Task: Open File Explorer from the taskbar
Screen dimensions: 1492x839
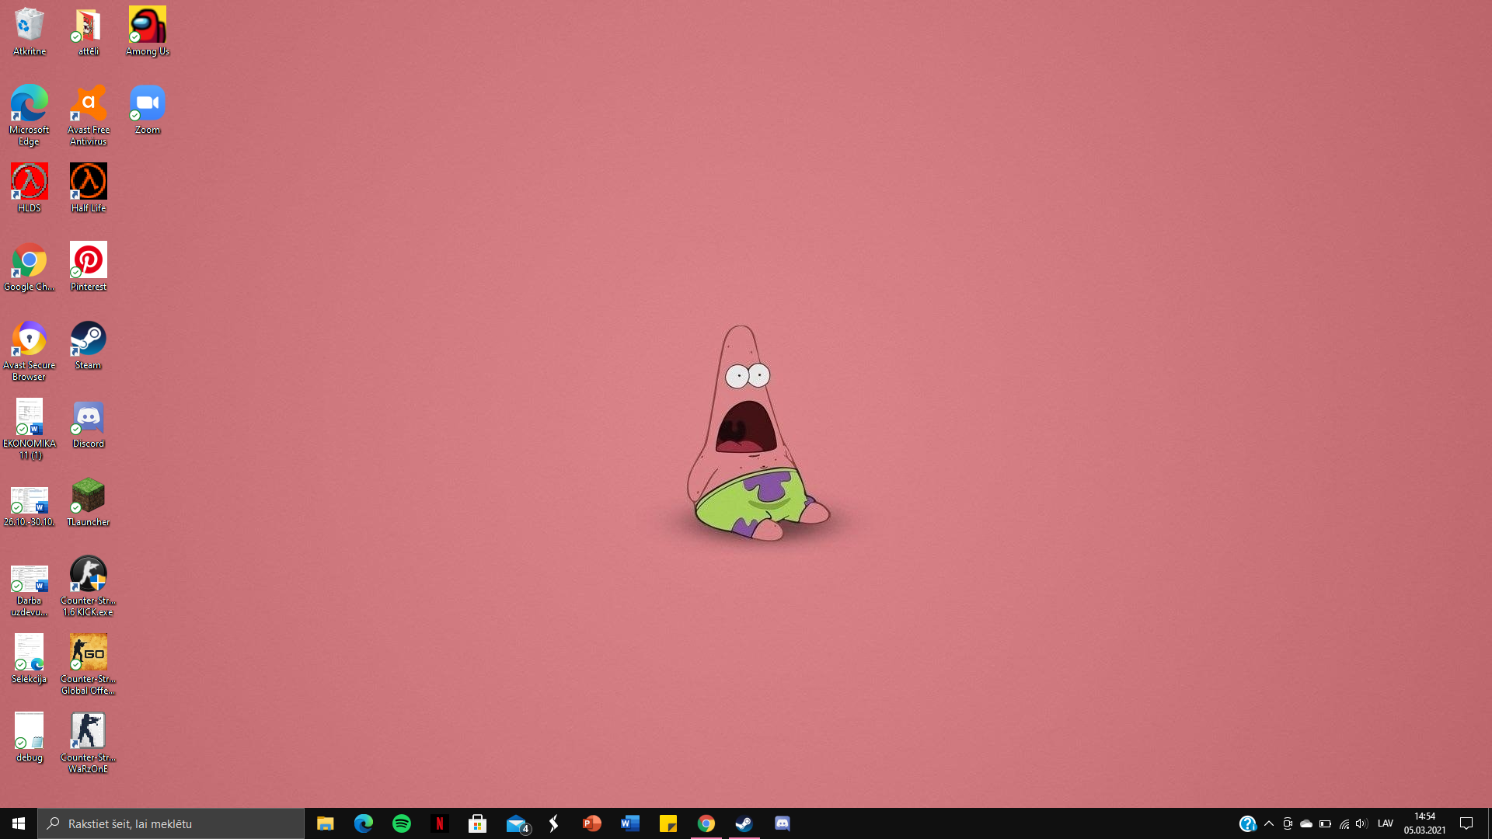Action: (325, 823)
